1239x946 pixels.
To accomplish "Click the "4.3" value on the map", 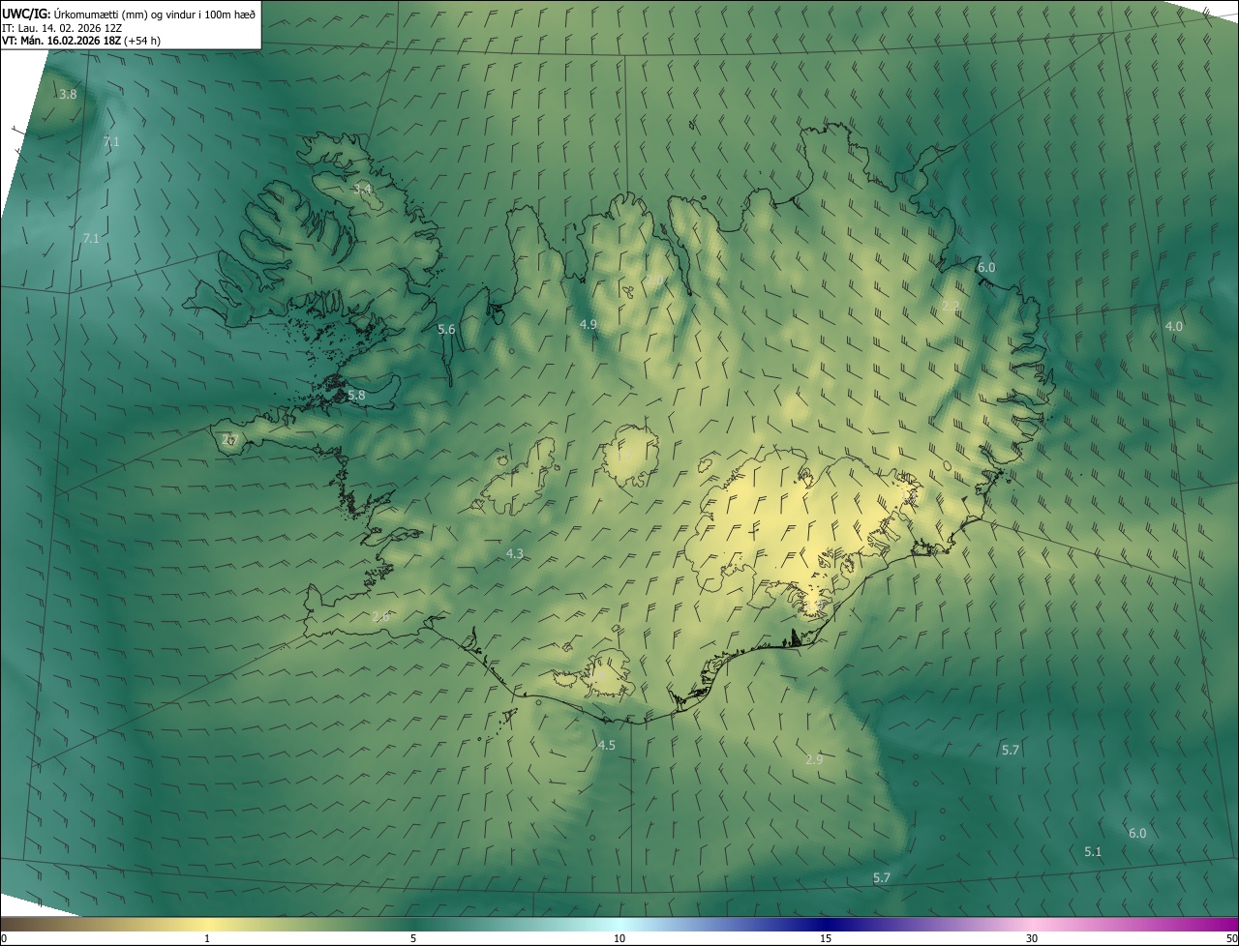I will pyautogui.click(x=515, y=554).
